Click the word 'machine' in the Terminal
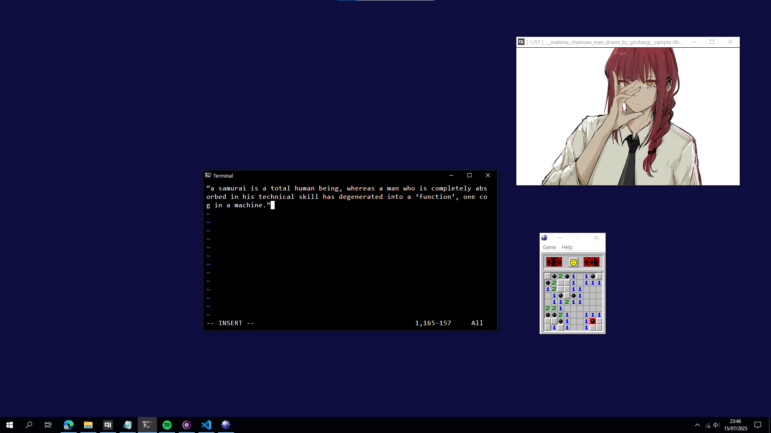The width and height of the screenshot is (771, 433). pos(248,205)
